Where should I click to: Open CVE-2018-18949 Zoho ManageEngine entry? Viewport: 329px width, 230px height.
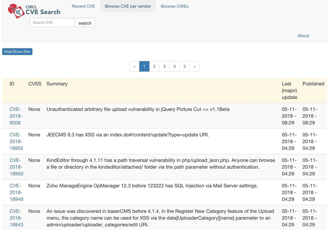point(16,193)
